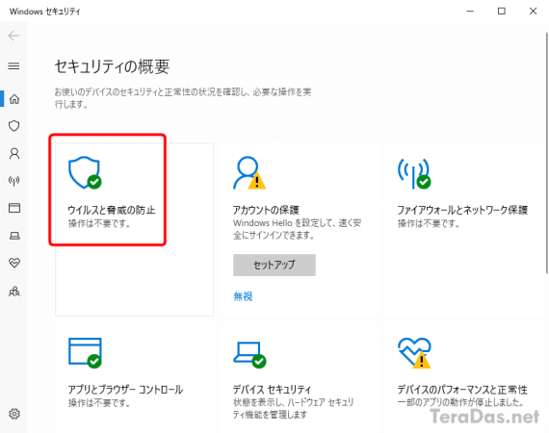Click the セットアップ button
The height and width of the screenshot is (433, 549).
[x=274, y=265]
